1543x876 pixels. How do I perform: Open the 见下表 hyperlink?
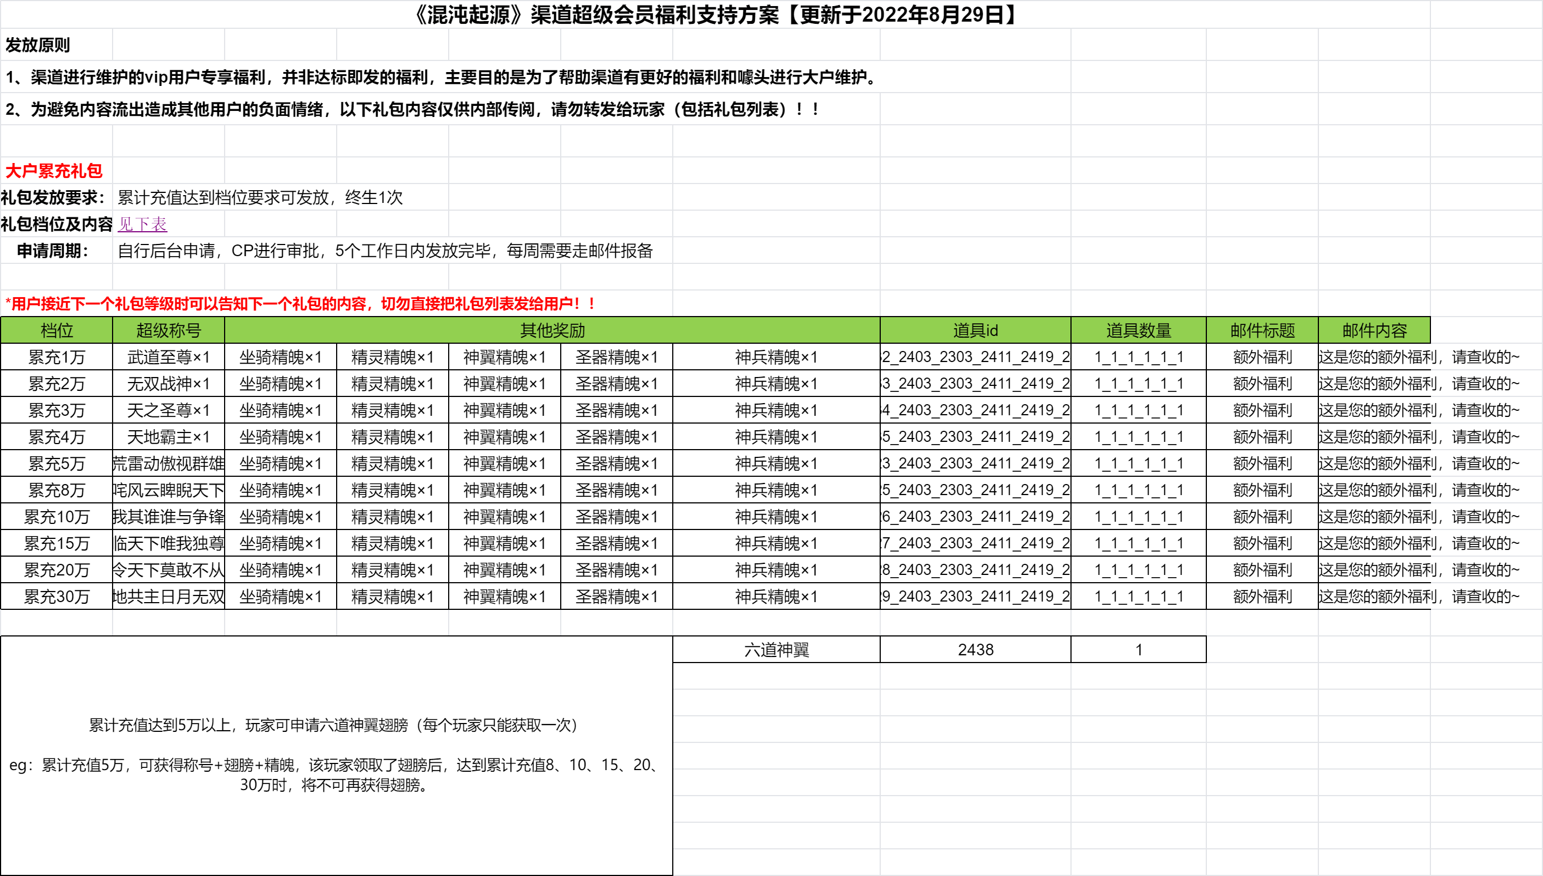[142, 225]
